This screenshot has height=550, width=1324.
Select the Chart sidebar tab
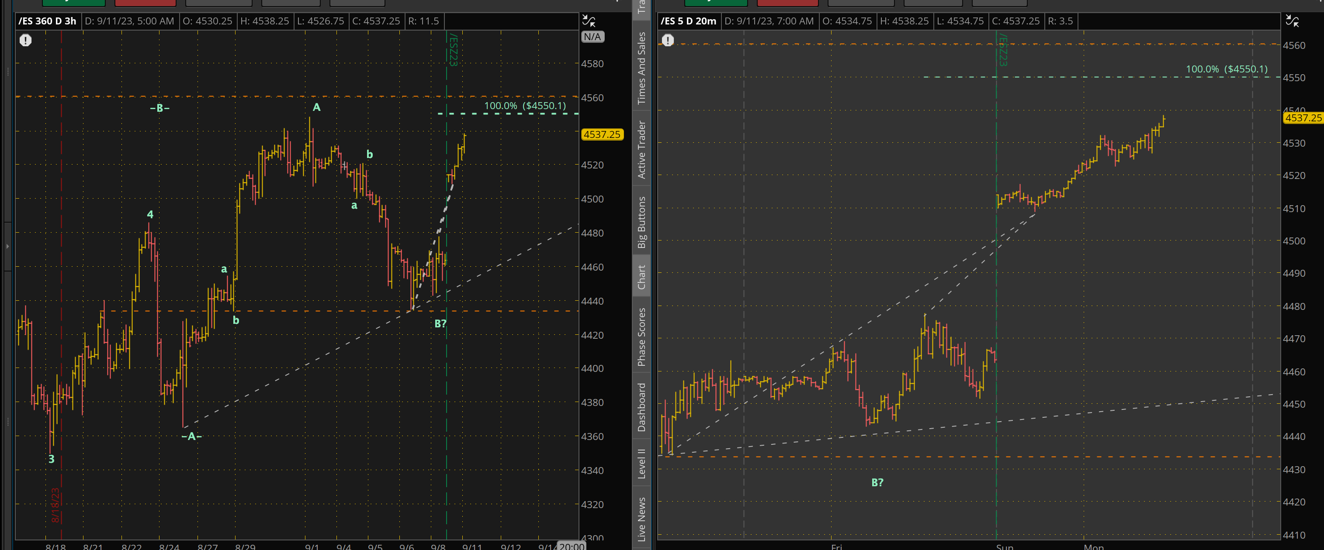pos(641,277)
